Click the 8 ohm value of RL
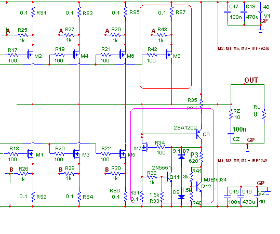The image size is (280, 234). click(x=256, y=114)
